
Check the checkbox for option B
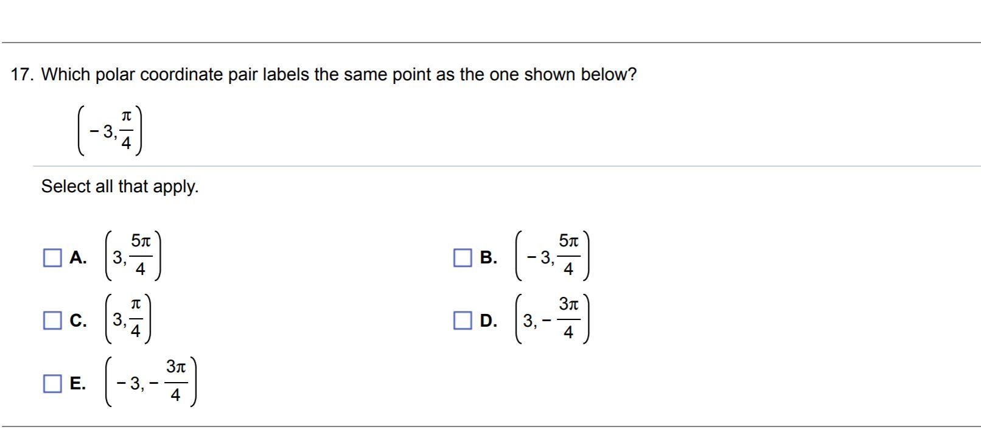coord(463,258)
